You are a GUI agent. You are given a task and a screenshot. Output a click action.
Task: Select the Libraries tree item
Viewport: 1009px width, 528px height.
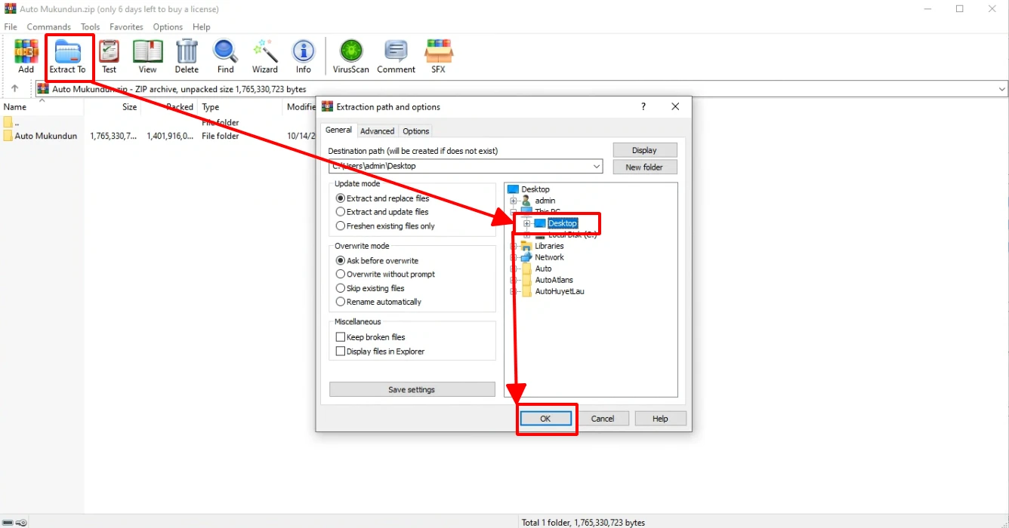point(549,246)
